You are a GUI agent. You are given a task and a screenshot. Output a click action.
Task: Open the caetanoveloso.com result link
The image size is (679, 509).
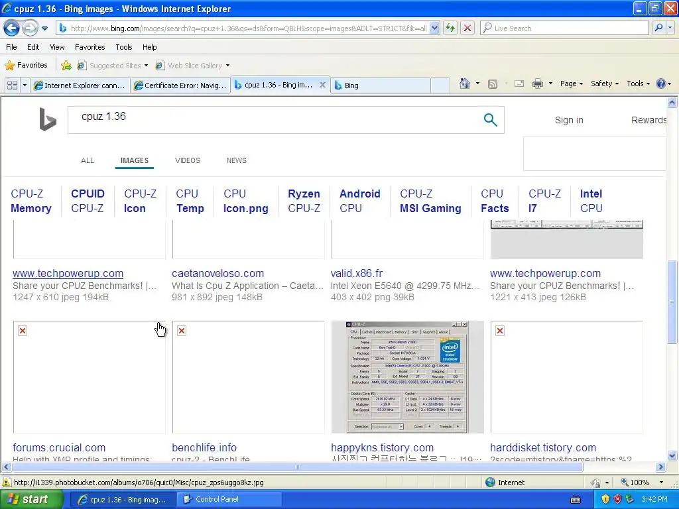(217, 274)
